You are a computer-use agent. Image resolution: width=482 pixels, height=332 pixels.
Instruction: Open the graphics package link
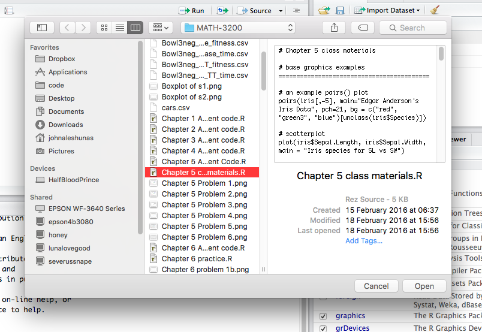tap(351, 316)
